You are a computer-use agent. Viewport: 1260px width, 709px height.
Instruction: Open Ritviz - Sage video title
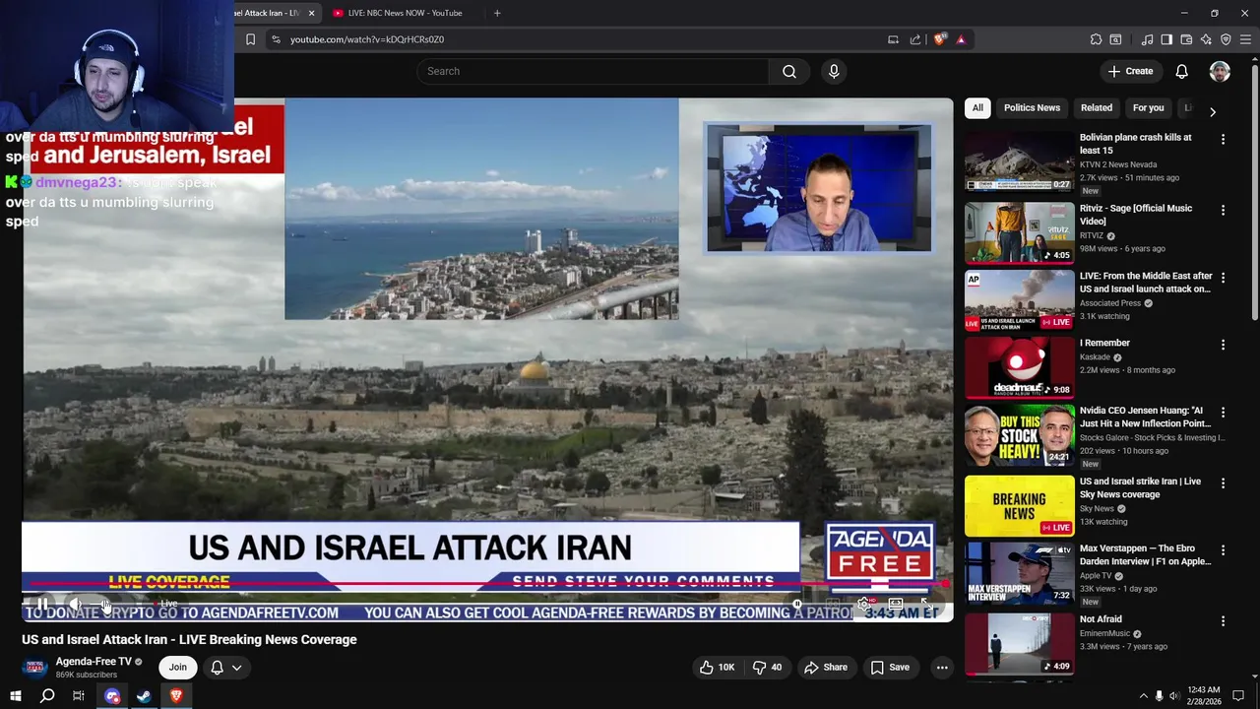point(1136,215)
